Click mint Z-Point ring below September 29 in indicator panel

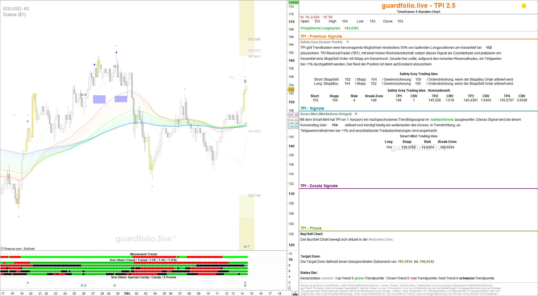pos(115,285)
